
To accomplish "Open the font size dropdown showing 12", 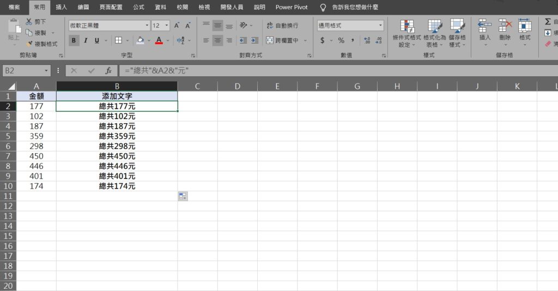I will 167,25.
